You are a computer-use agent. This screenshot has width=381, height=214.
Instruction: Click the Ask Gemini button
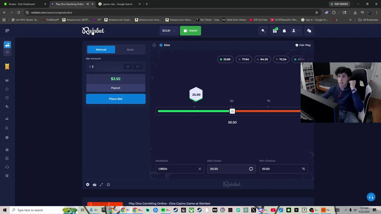339,4
